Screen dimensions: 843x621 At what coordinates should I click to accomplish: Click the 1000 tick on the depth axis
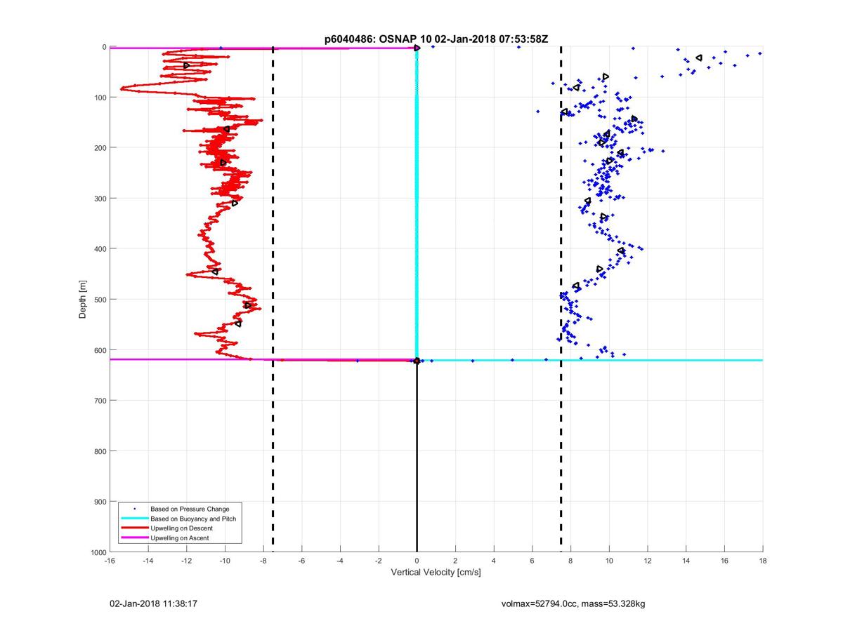[x=98, y=552]
